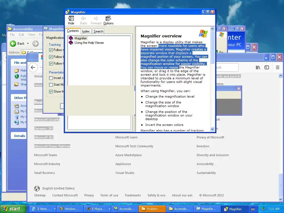Click the Back arrow in the help toolbar
The image size is (284, 213).
click(x=83, y=20)
